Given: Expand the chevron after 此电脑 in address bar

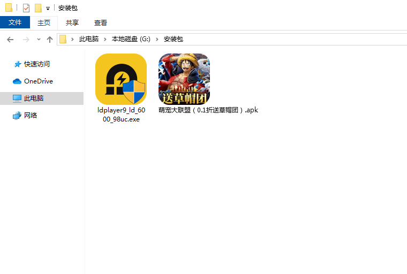Looking at the screenshot, I should coord(105,39).
